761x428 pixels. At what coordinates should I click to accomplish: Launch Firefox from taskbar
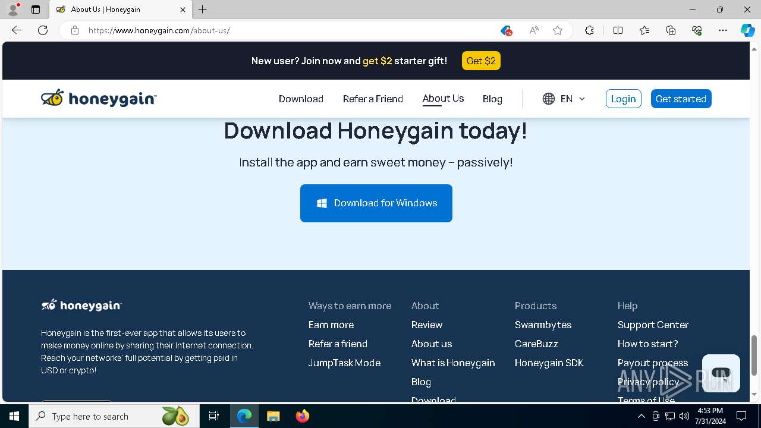[303, 416]
